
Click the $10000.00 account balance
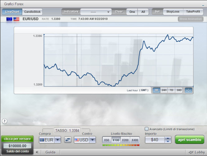coord(17,146)
